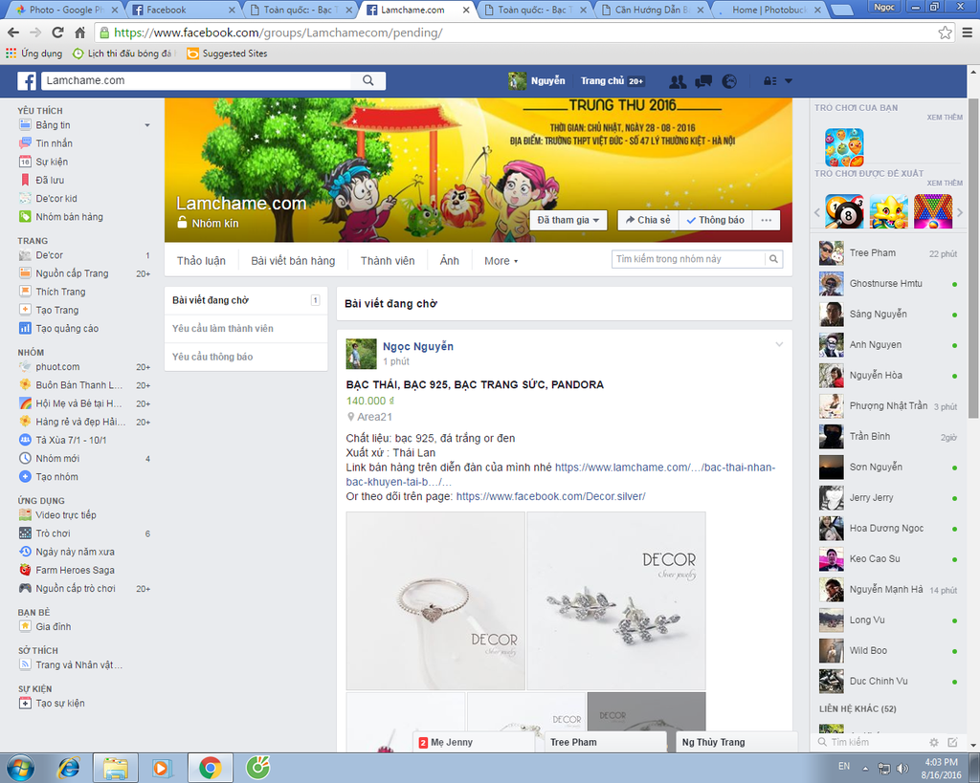Click Chrome's home icon
This screenshot has width=980, height=783.
80,33
